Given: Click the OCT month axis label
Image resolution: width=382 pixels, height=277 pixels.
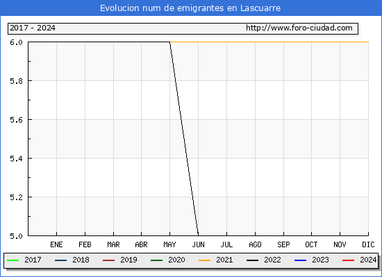Looking at the screenshot, I should click(x=311, y=244).
